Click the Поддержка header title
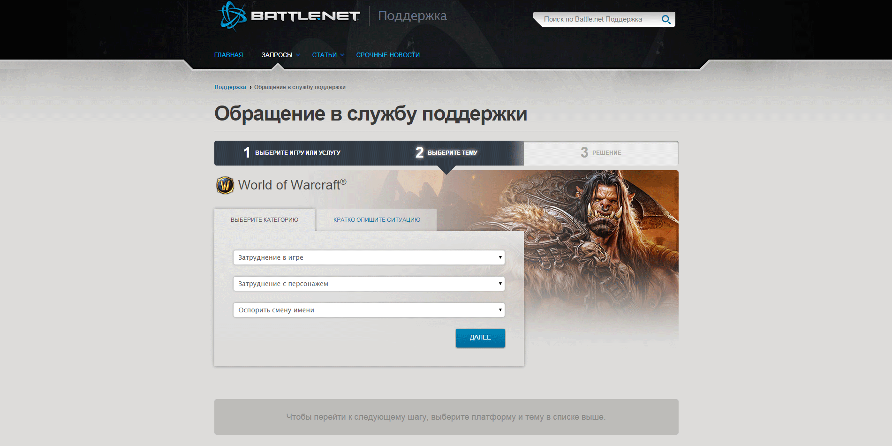 coord(412,16)
